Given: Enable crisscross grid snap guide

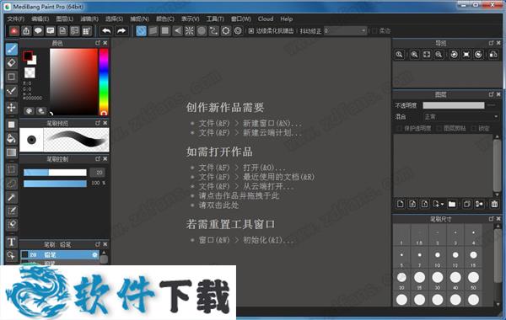Looking at the screenshot, I should pyautogui.click(x=165, y=31).
